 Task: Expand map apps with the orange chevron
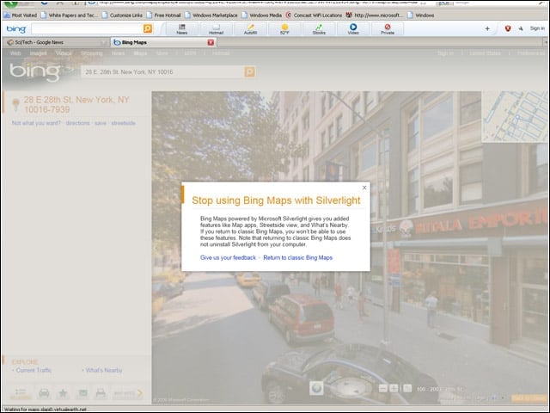point(140,392)
